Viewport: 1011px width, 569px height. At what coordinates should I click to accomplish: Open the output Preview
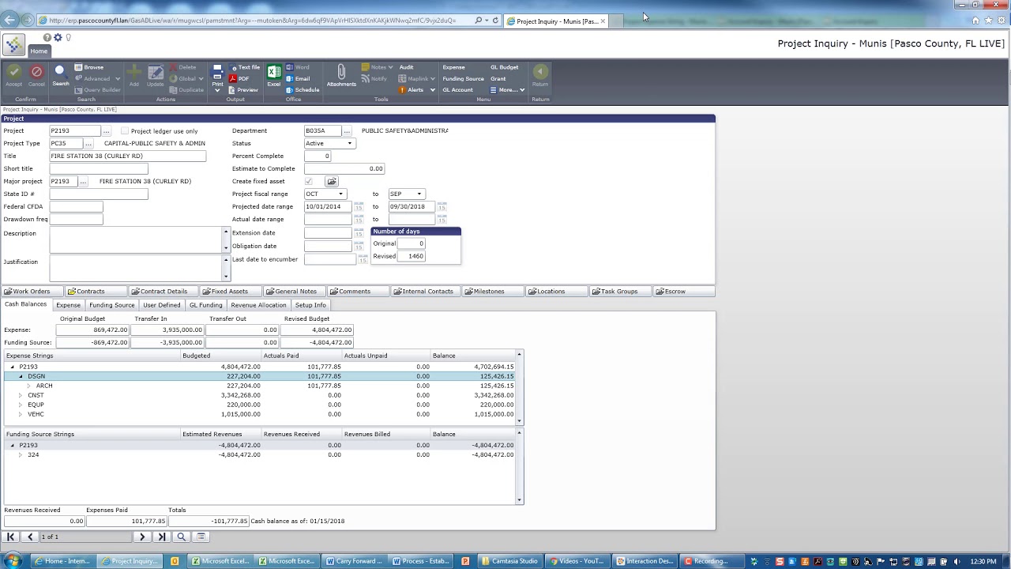tap(243, 89)
